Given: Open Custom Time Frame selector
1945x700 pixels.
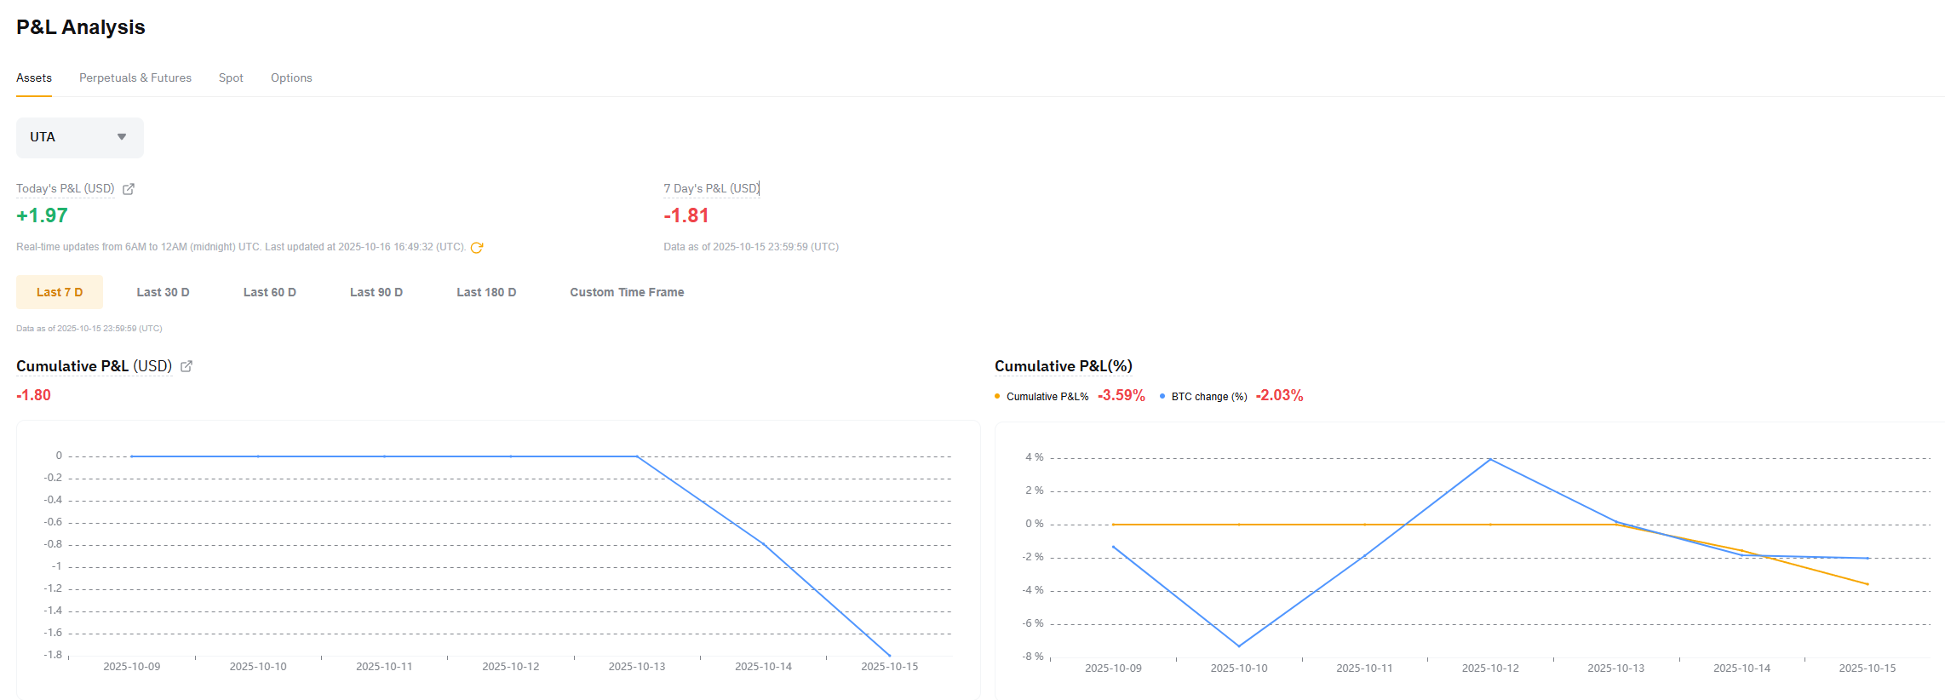Looking at the screenshot, I should 627,292.
